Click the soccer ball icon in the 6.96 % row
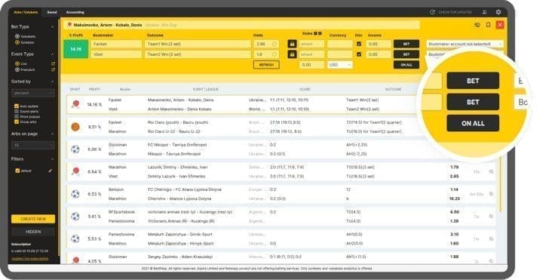 (x=75, y=149)
